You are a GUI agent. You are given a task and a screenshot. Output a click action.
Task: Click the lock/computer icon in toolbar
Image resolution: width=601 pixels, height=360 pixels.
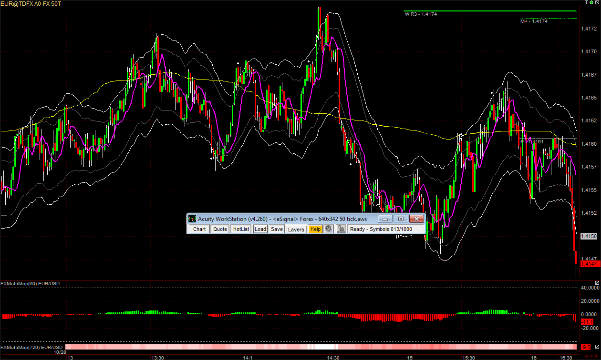(341, 229)
